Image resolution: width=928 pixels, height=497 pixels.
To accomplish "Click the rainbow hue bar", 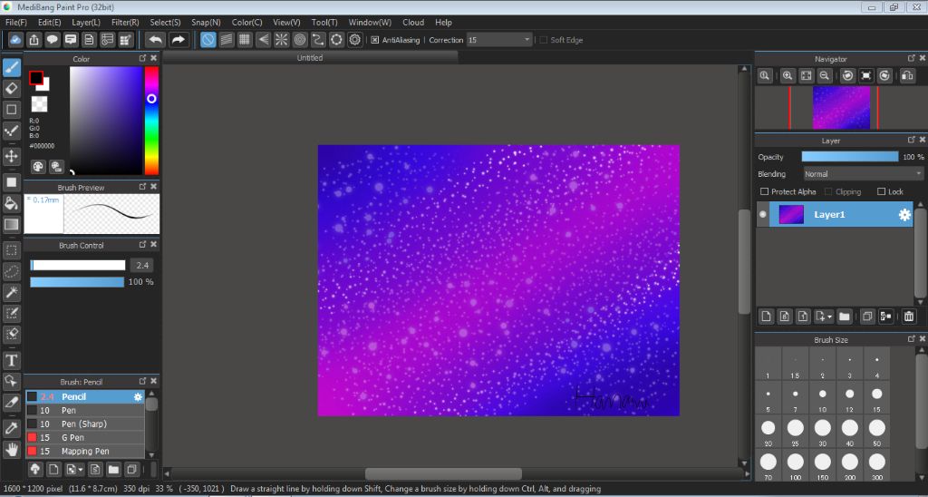I will click(151, 121).
